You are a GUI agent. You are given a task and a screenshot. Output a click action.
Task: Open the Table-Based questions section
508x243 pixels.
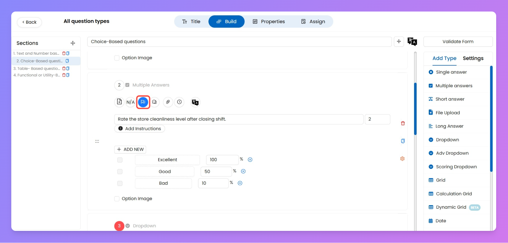click(37, 69)
